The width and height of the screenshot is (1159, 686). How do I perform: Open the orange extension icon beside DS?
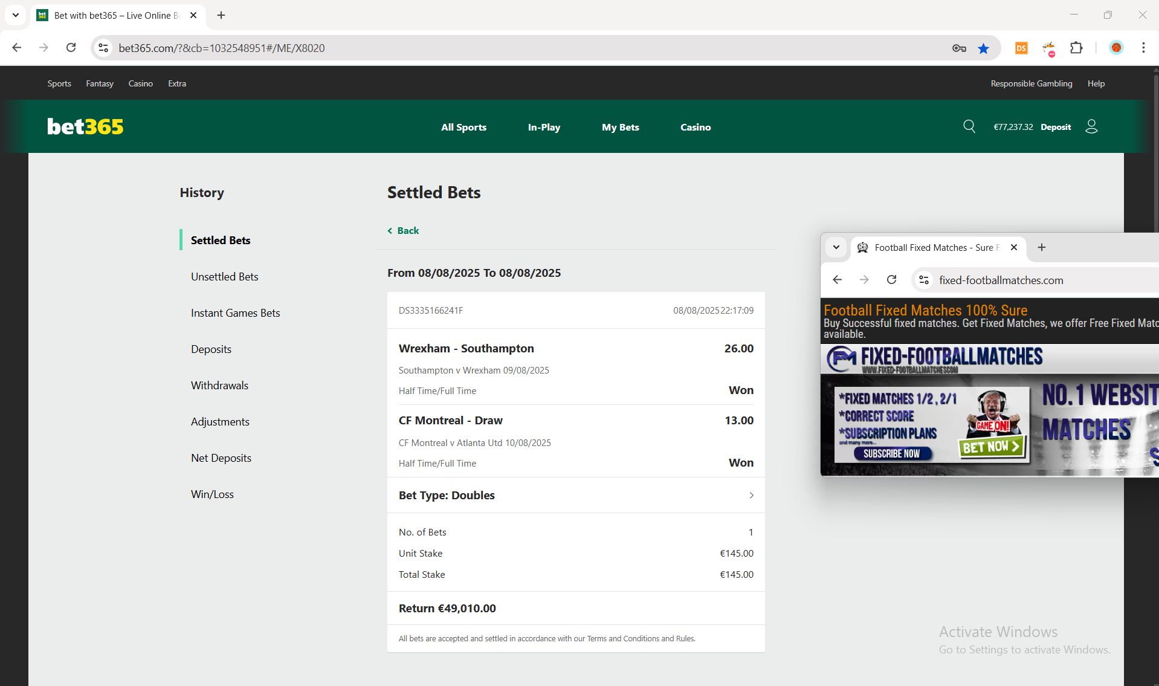[x=1049, y=48]
